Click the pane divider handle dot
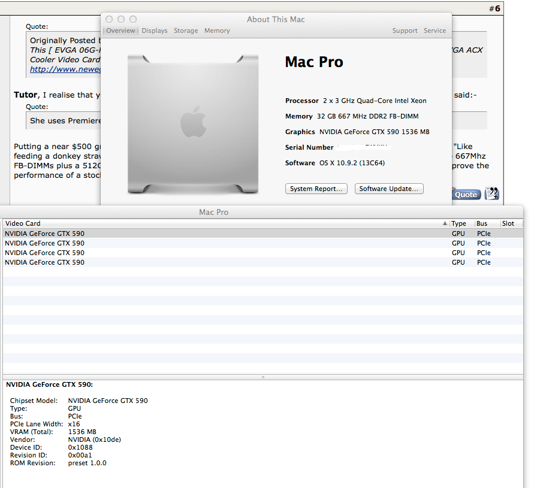This screenshot has height=488, width=543. coord(263,377)
